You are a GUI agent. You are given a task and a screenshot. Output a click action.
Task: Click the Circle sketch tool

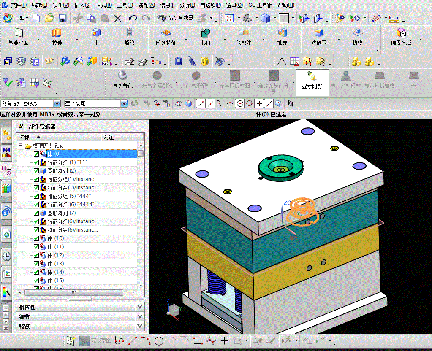(x=159, y=341)
